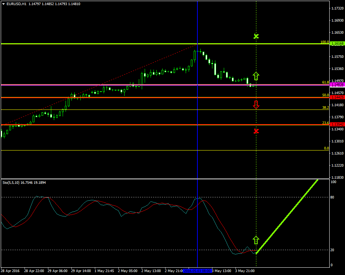Image resolution: width=345 pixels, height=275 pixels.
Task: Click the magenta 1.14838 price tag
Action: coord(338,85)
